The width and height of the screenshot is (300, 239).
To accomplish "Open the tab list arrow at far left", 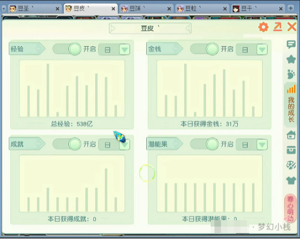I will pyautogui.click(x=4, y=9).
